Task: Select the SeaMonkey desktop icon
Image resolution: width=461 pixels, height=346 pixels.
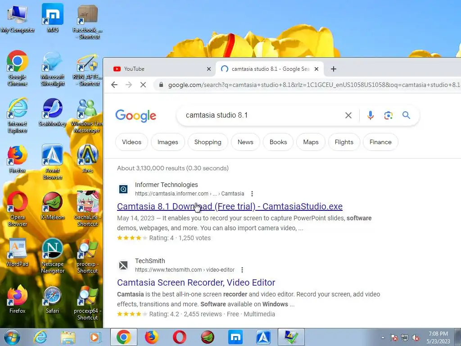Action: click(53, 112)
